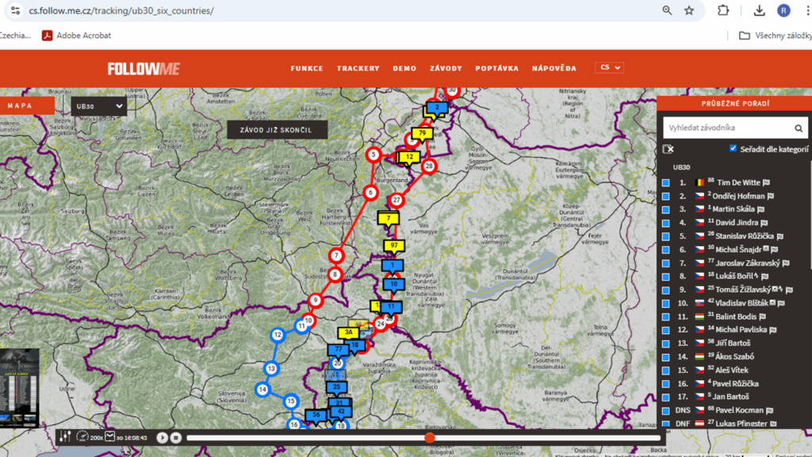
Task: Click yellow racer marker 97 on map
Action: coord(394,246)
